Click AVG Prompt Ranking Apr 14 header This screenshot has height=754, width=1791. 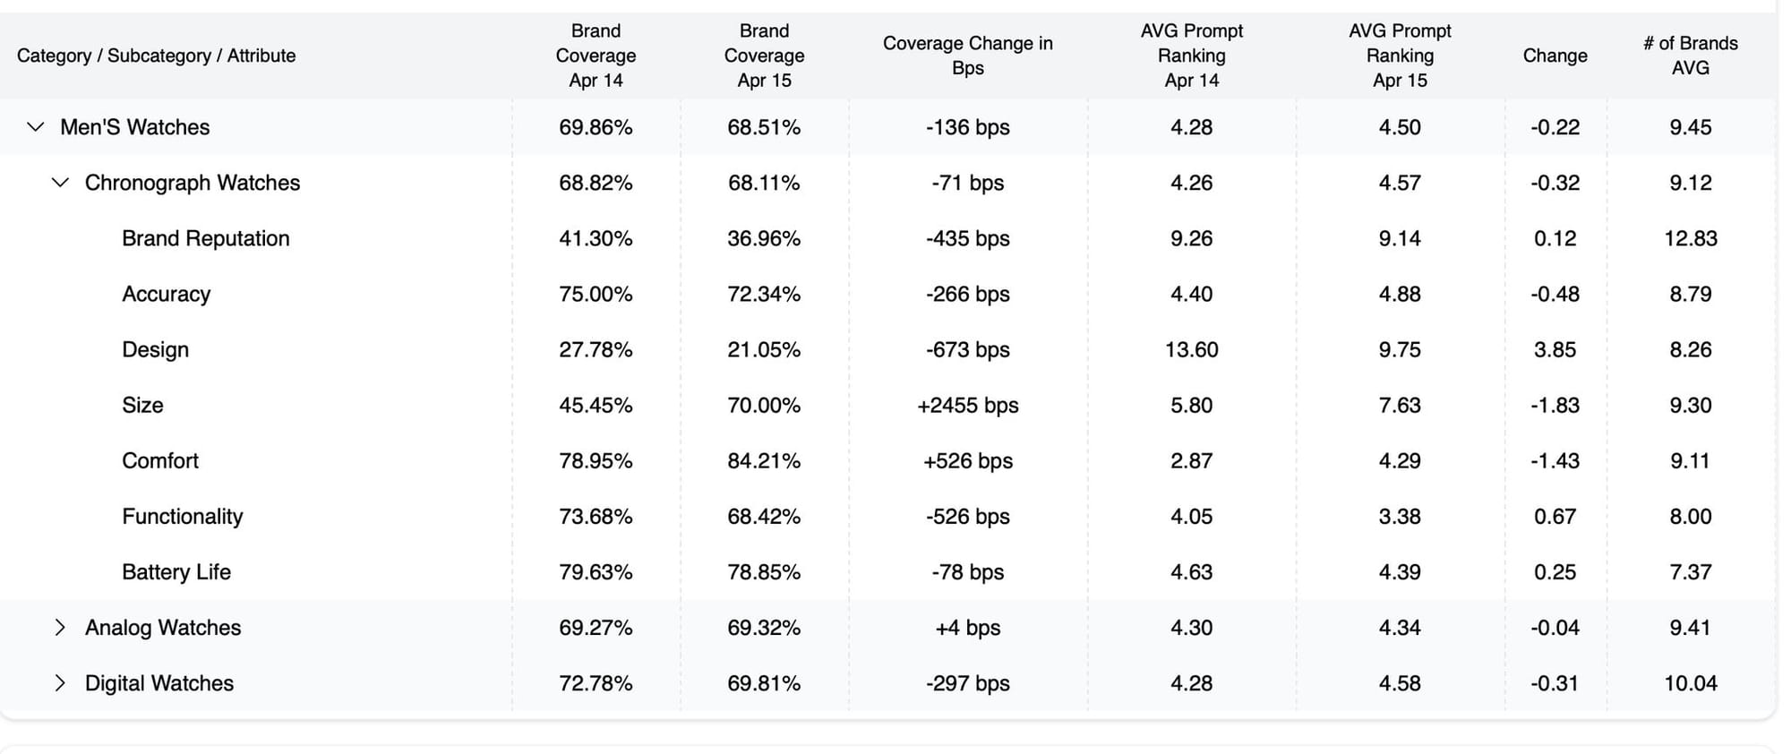(x=1191, y=56)
